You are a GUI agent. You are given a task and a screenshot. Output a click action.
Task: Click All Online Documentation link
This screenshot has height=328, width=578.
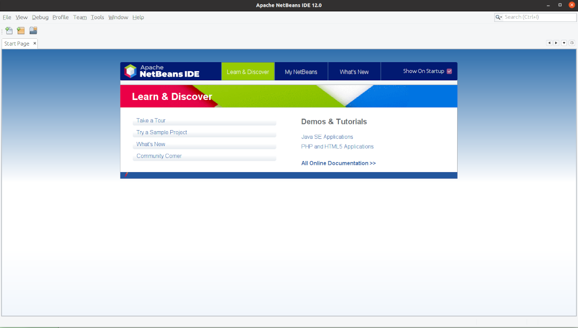click(x=338, y=163)
